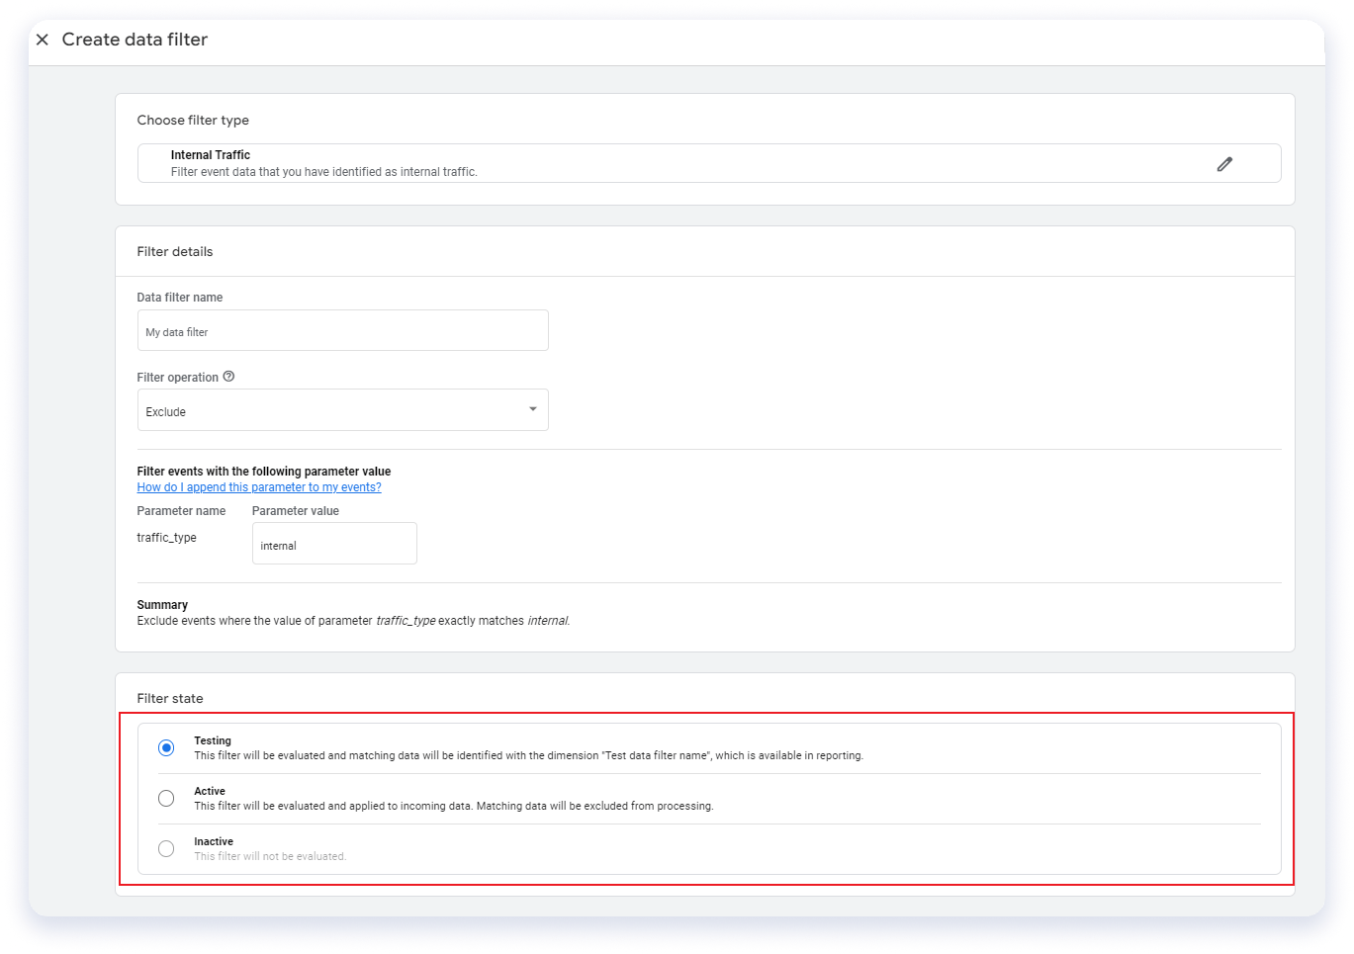Click 'Filter event data that you have identified' text

click(323, 172)
